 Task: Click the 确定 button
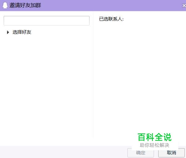141,153
